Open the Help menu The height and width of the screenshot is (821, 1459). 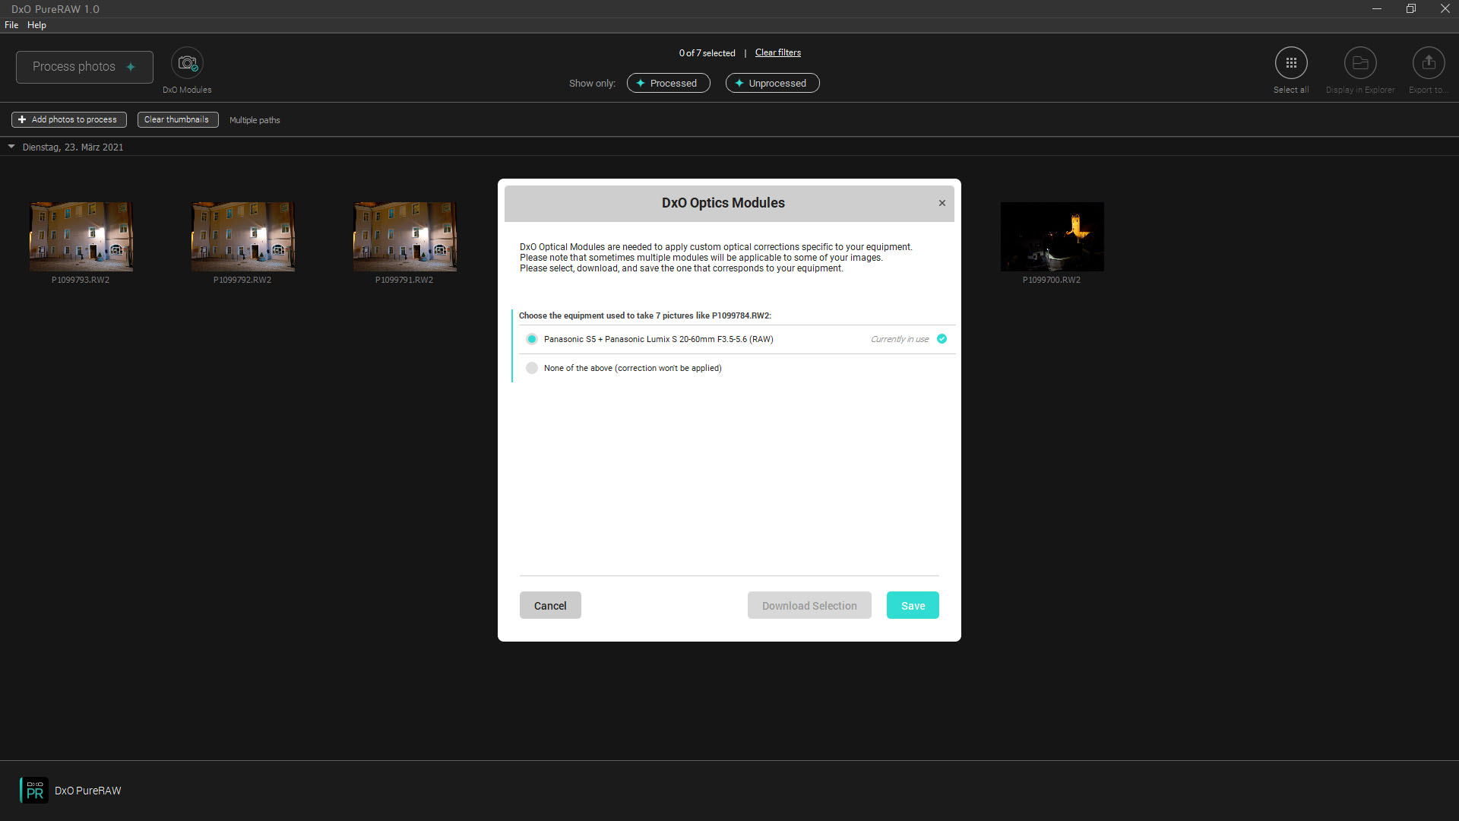(x=36, y=25)
